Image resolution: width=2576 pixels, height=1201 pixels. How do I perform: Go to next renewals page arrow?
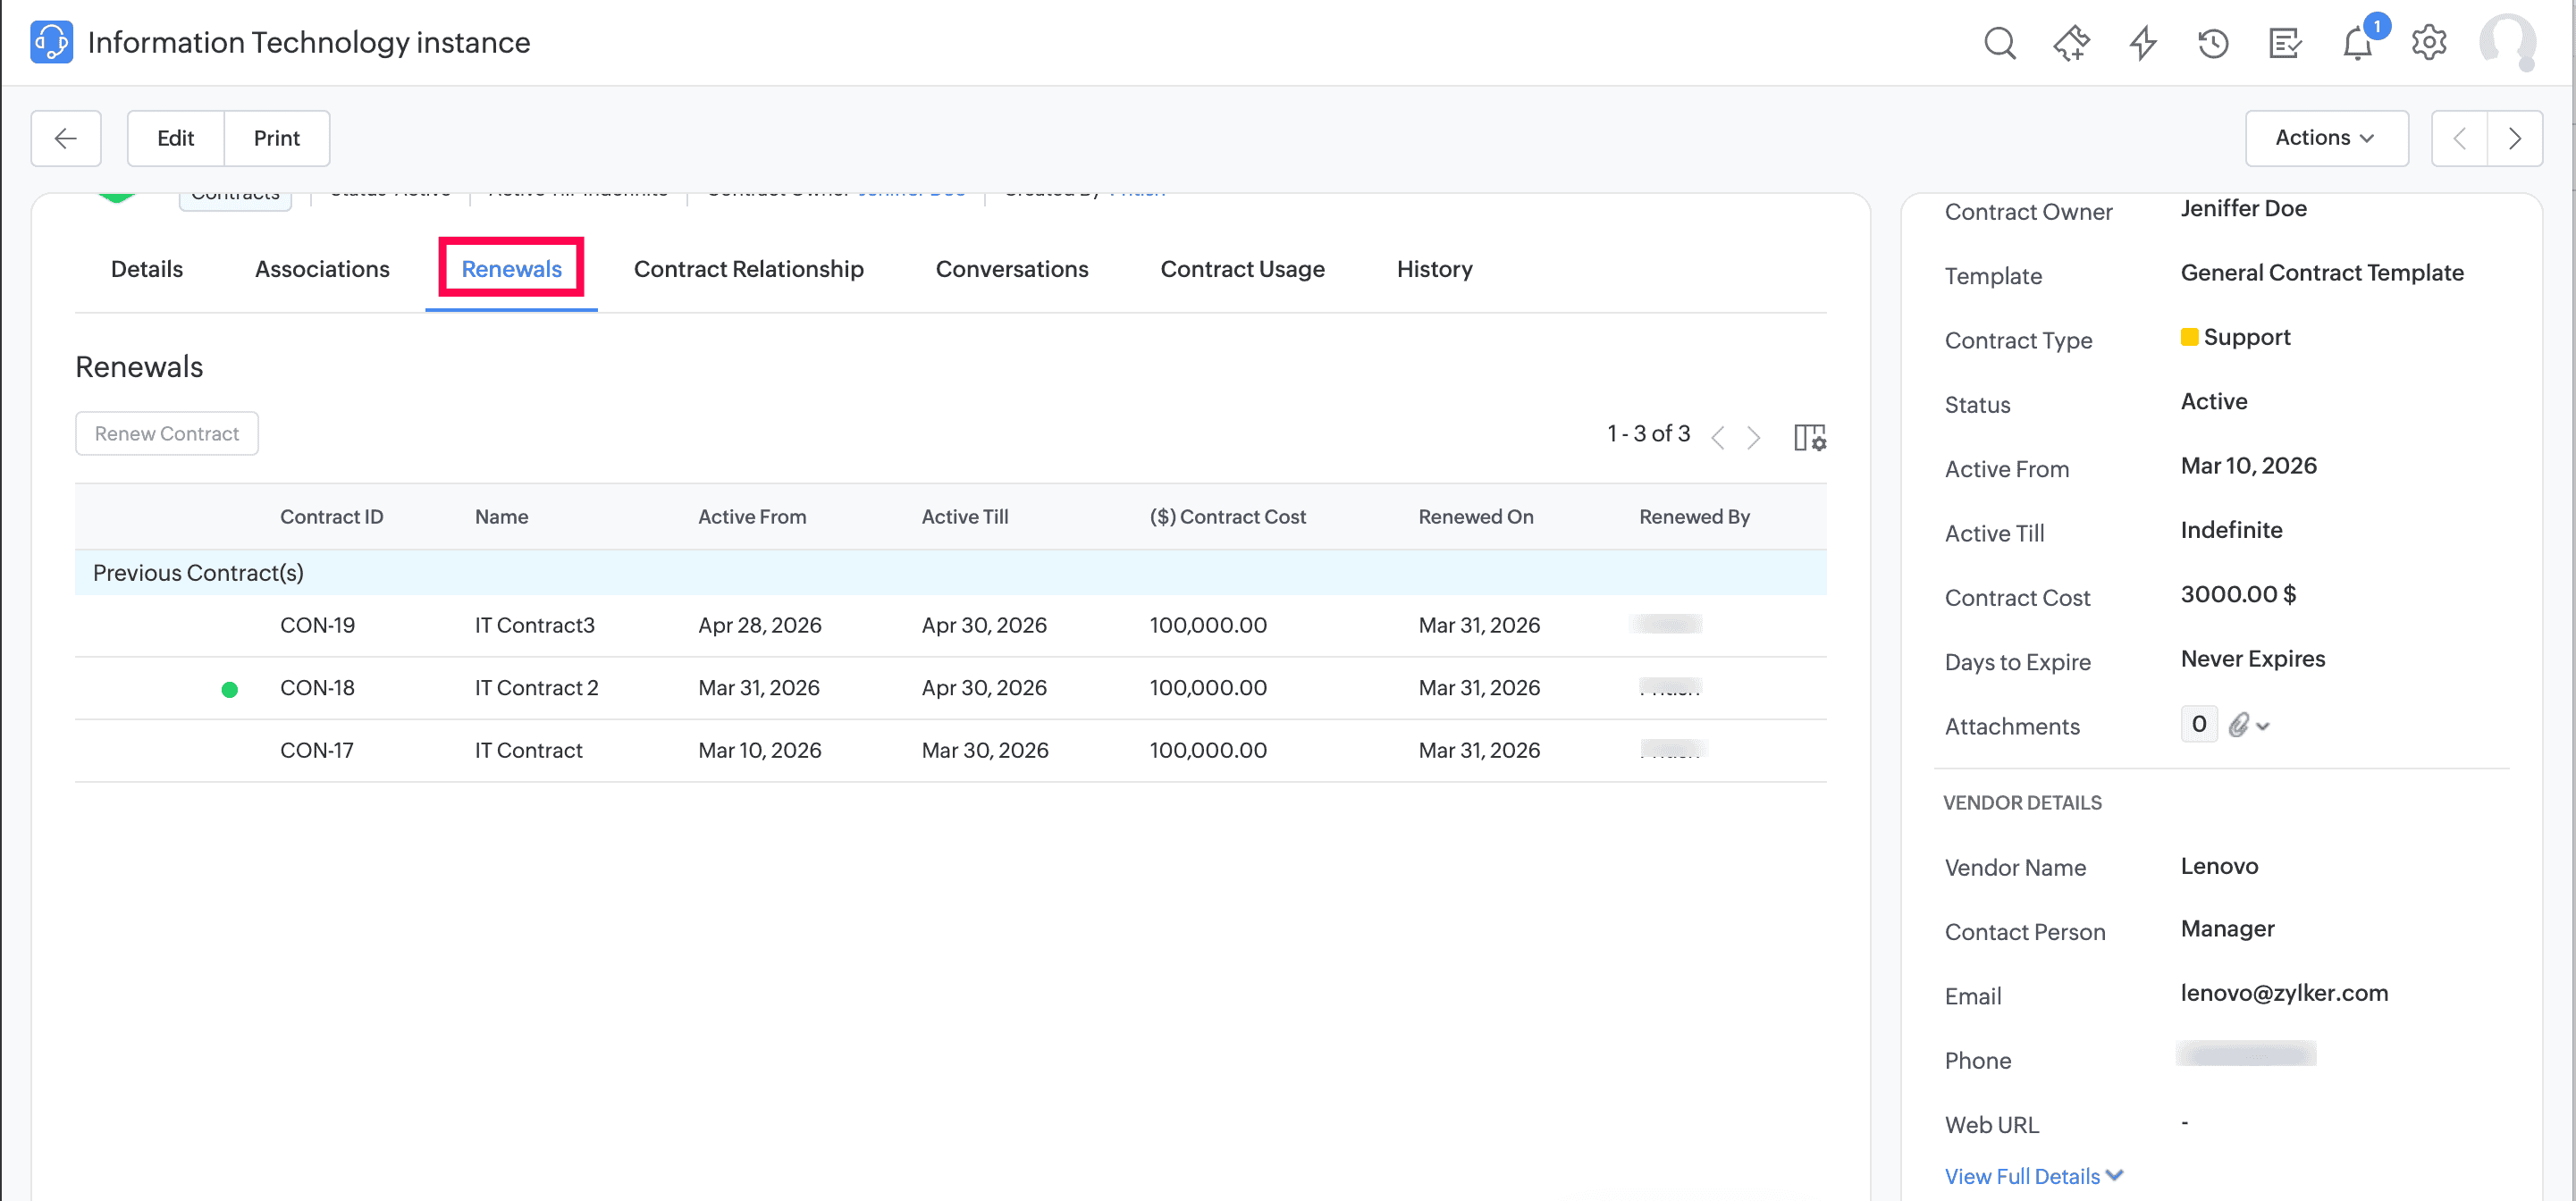1753,437
